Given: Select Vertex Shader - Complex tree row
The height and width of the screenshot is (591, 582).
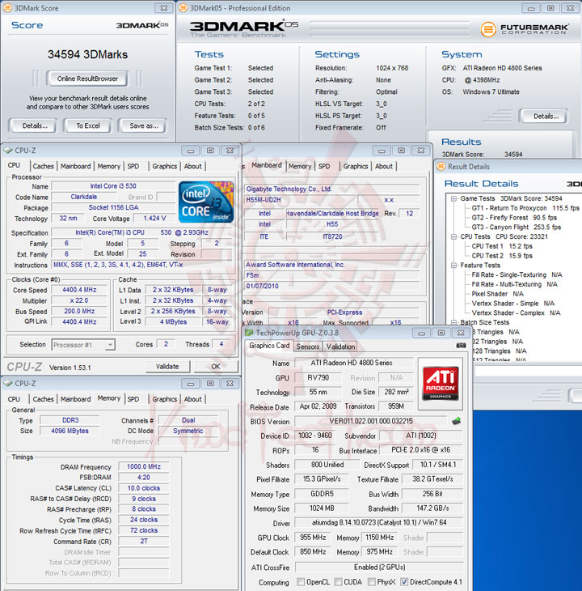Looking at the screenshot, I should pyautogui.click(x=516, y=313).
